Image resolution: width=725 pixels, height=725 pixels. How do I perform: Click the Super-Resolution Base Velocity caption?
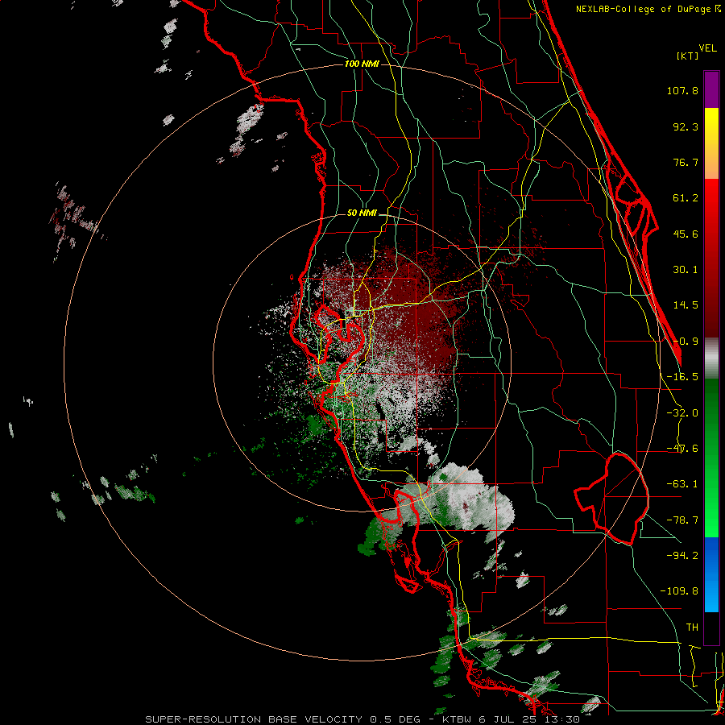tap(362, 719)
